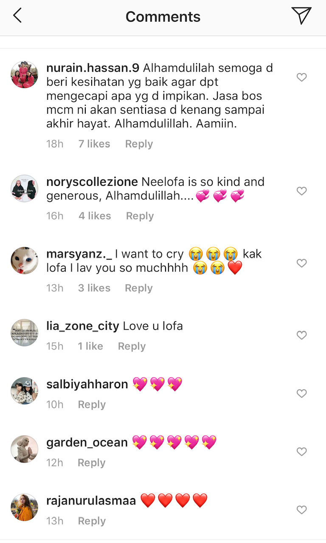Show the 3 likes on marsyanz._'s comment
This screenshot has width=326, height=543.
pos(94,288)
